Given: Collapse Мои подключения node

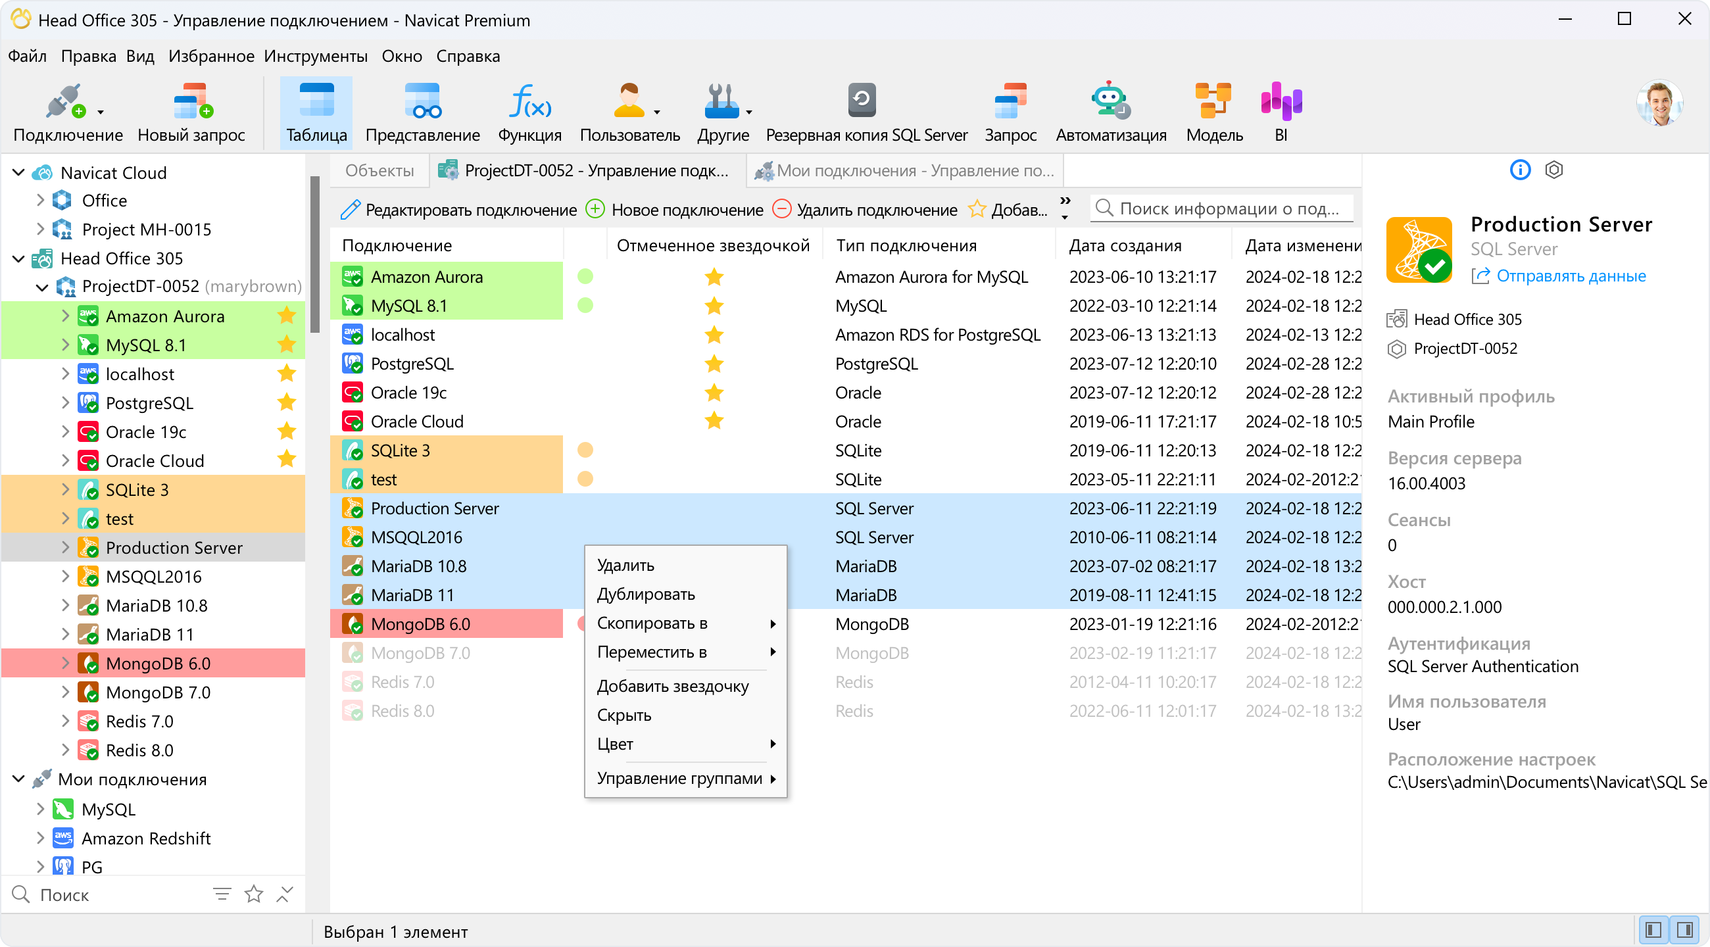Looking at the screenshot, I should [x=18, y=779].
